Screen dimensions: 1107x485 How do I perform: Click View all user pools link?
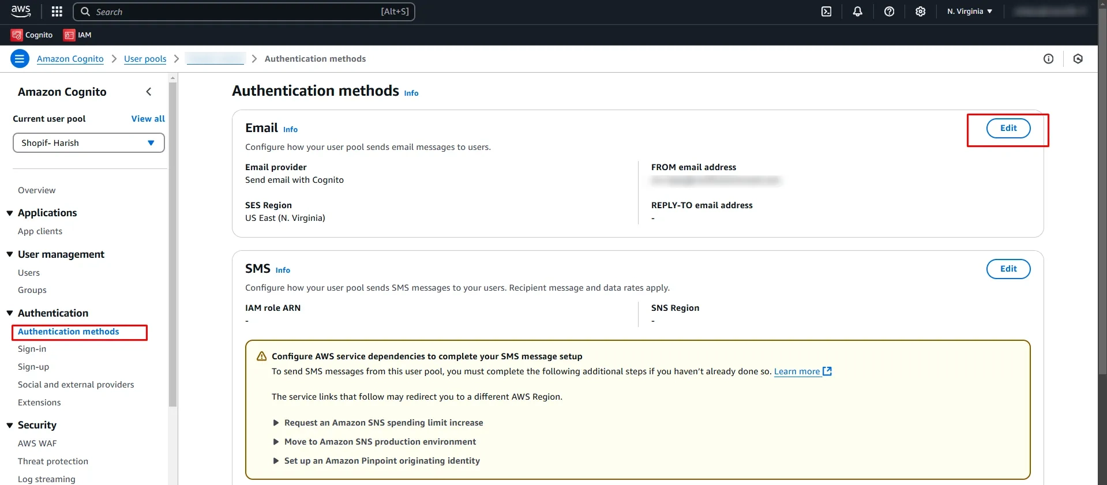(x=148, y=119)
